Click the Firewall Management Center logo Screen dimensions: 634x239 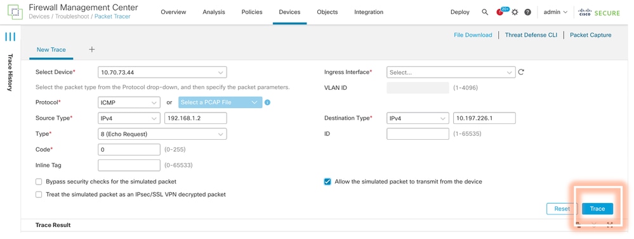[15, 12]
